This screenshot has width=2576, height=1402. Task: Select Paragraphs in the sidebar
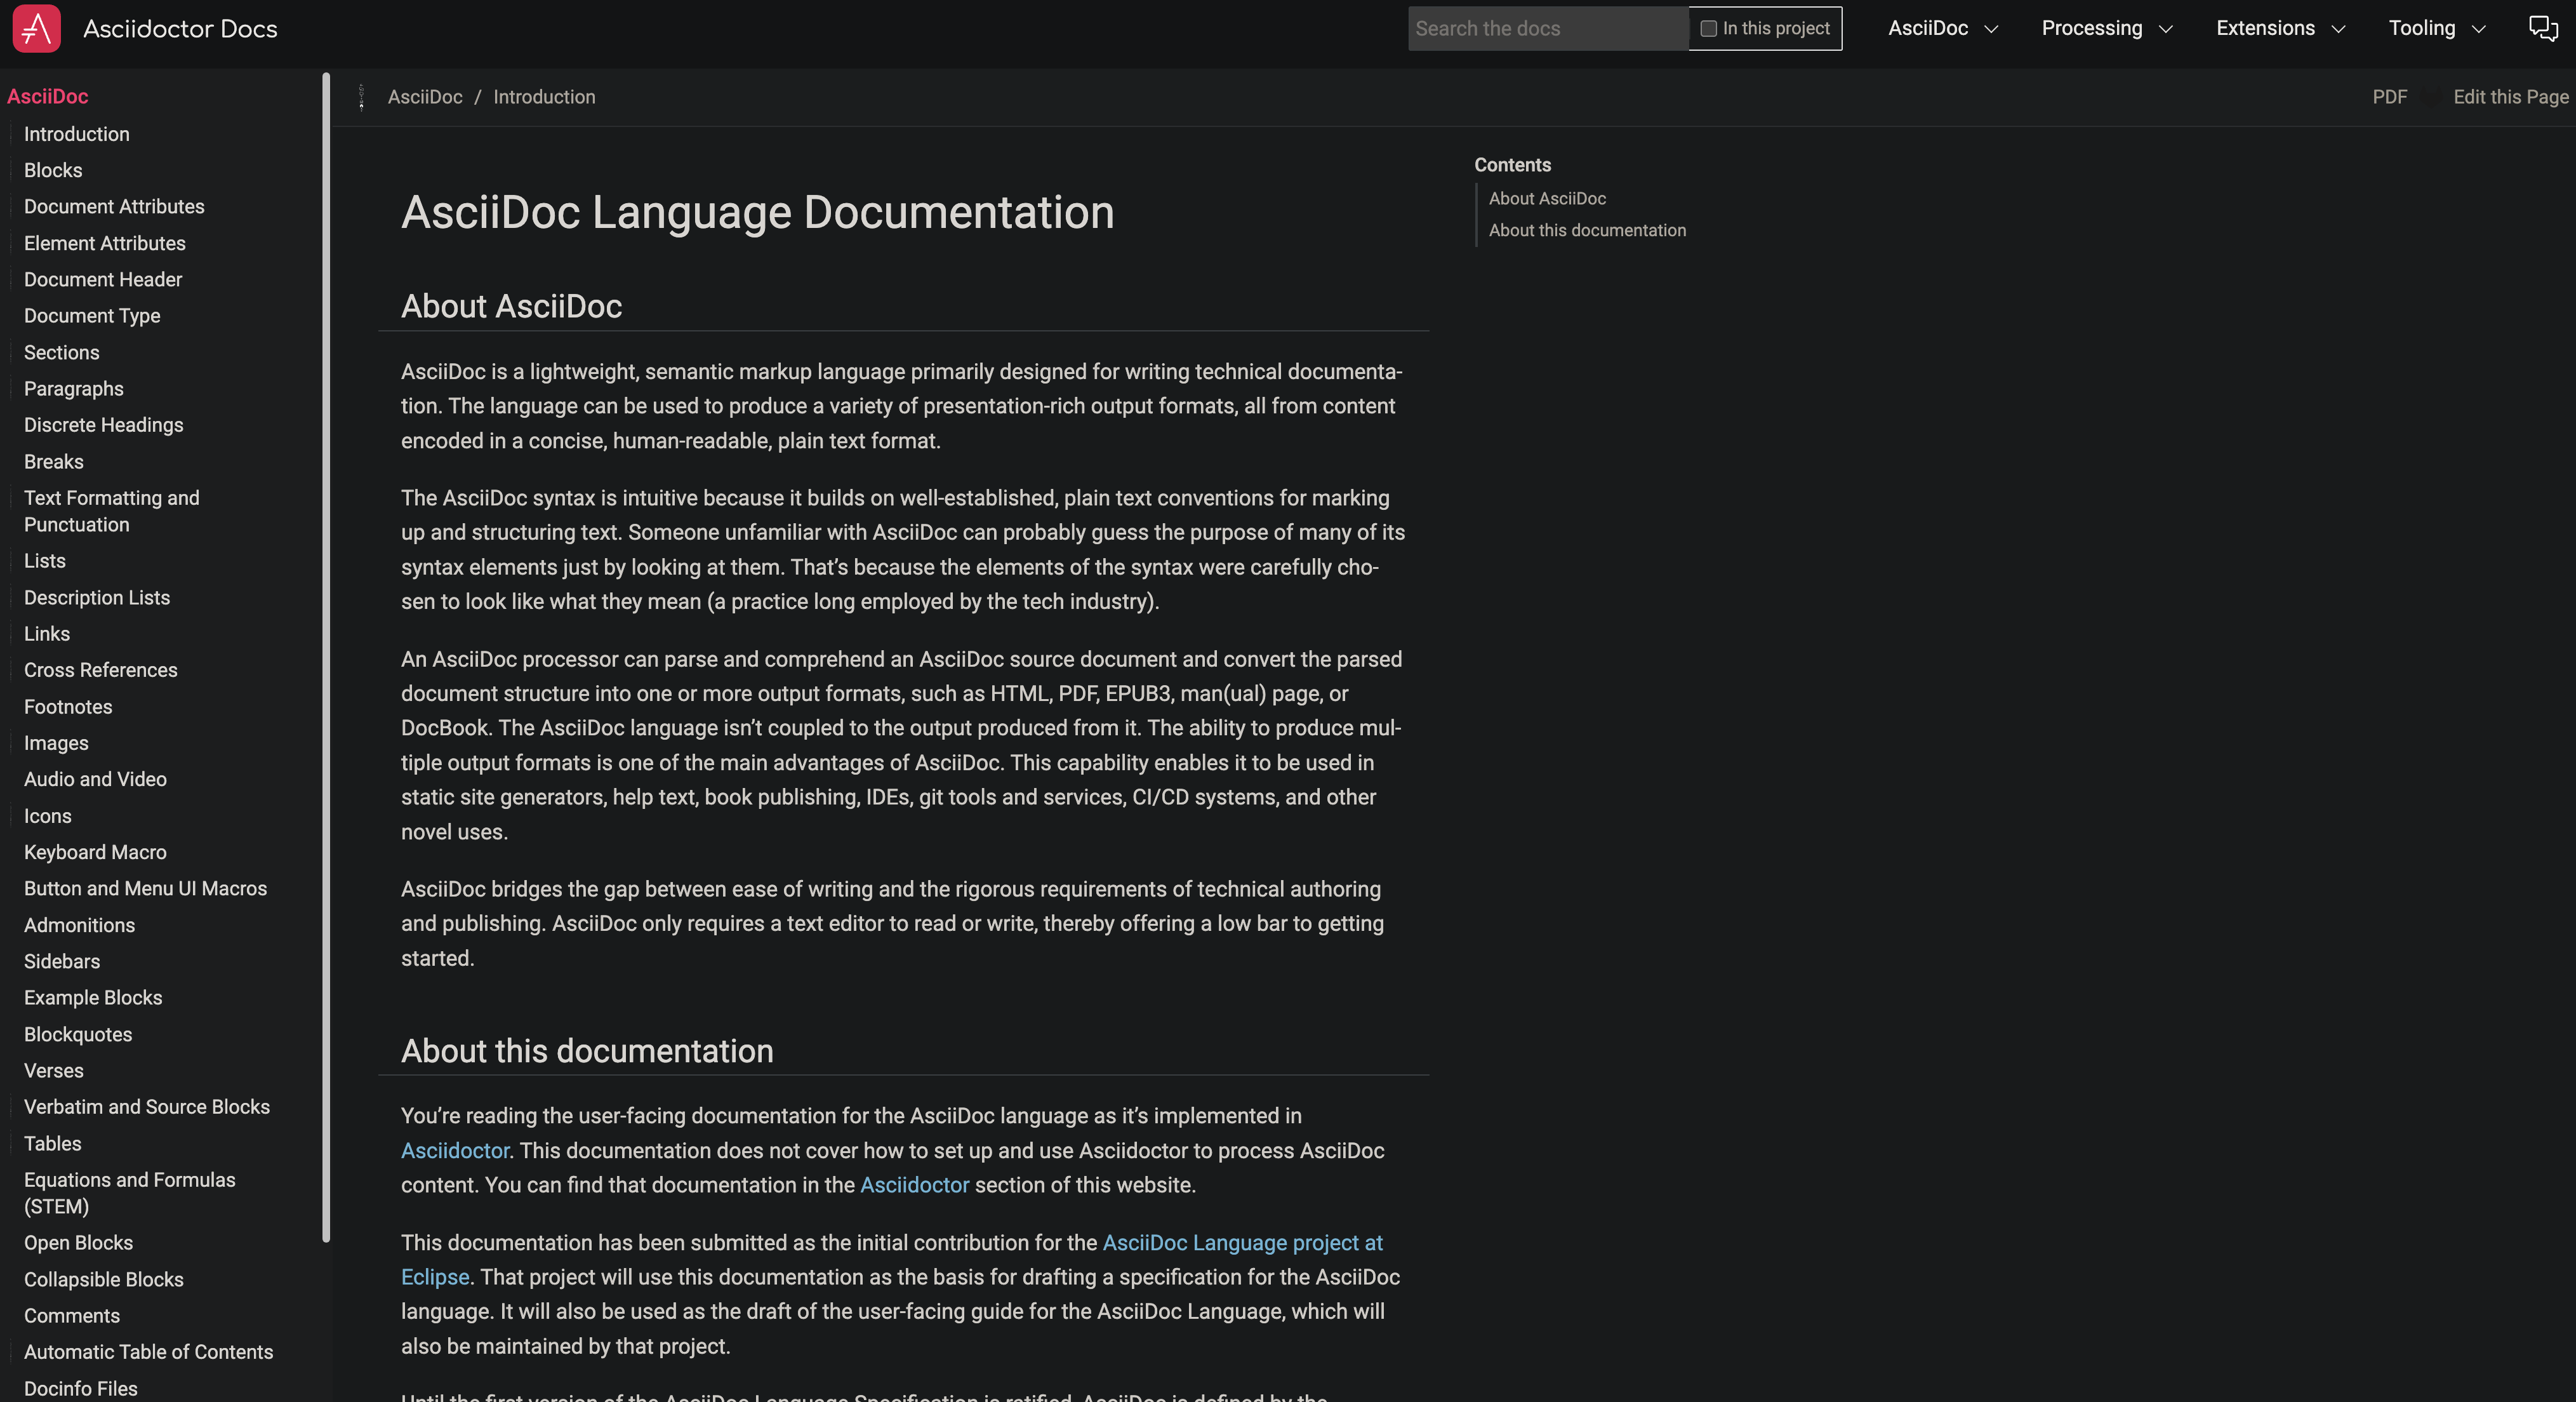coord(73,389)
